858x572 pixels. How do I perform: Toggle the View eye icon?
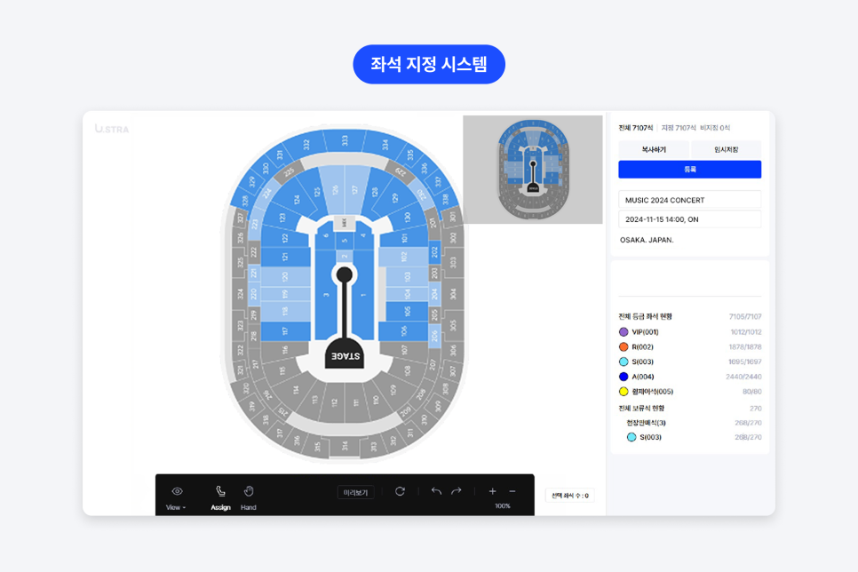tap(177, 491)
